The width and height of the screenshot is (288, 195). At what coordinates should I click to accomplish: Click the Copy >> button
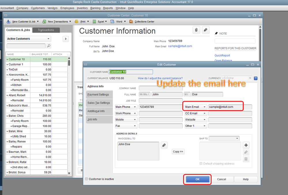click(178, 152)
